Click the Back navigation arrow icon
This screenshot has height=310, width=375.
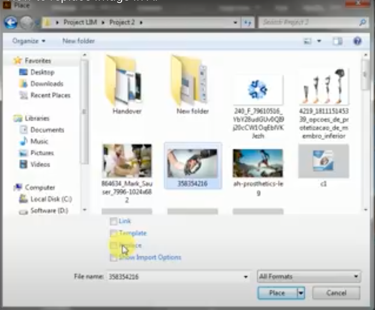[x=11, y=22]
